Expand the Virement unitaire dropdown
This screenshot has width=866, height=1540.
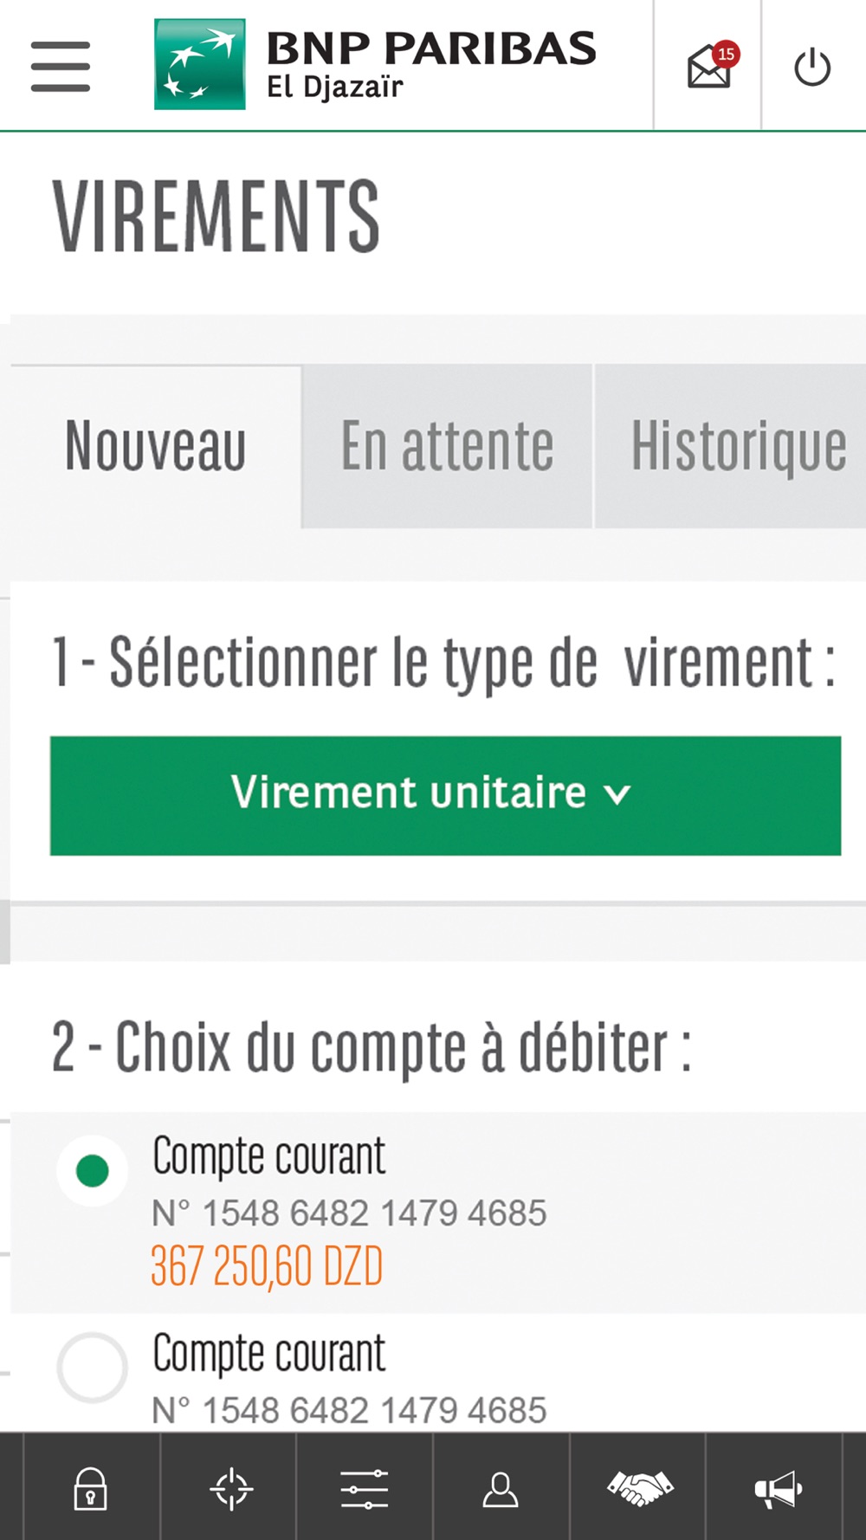point(445,796)
